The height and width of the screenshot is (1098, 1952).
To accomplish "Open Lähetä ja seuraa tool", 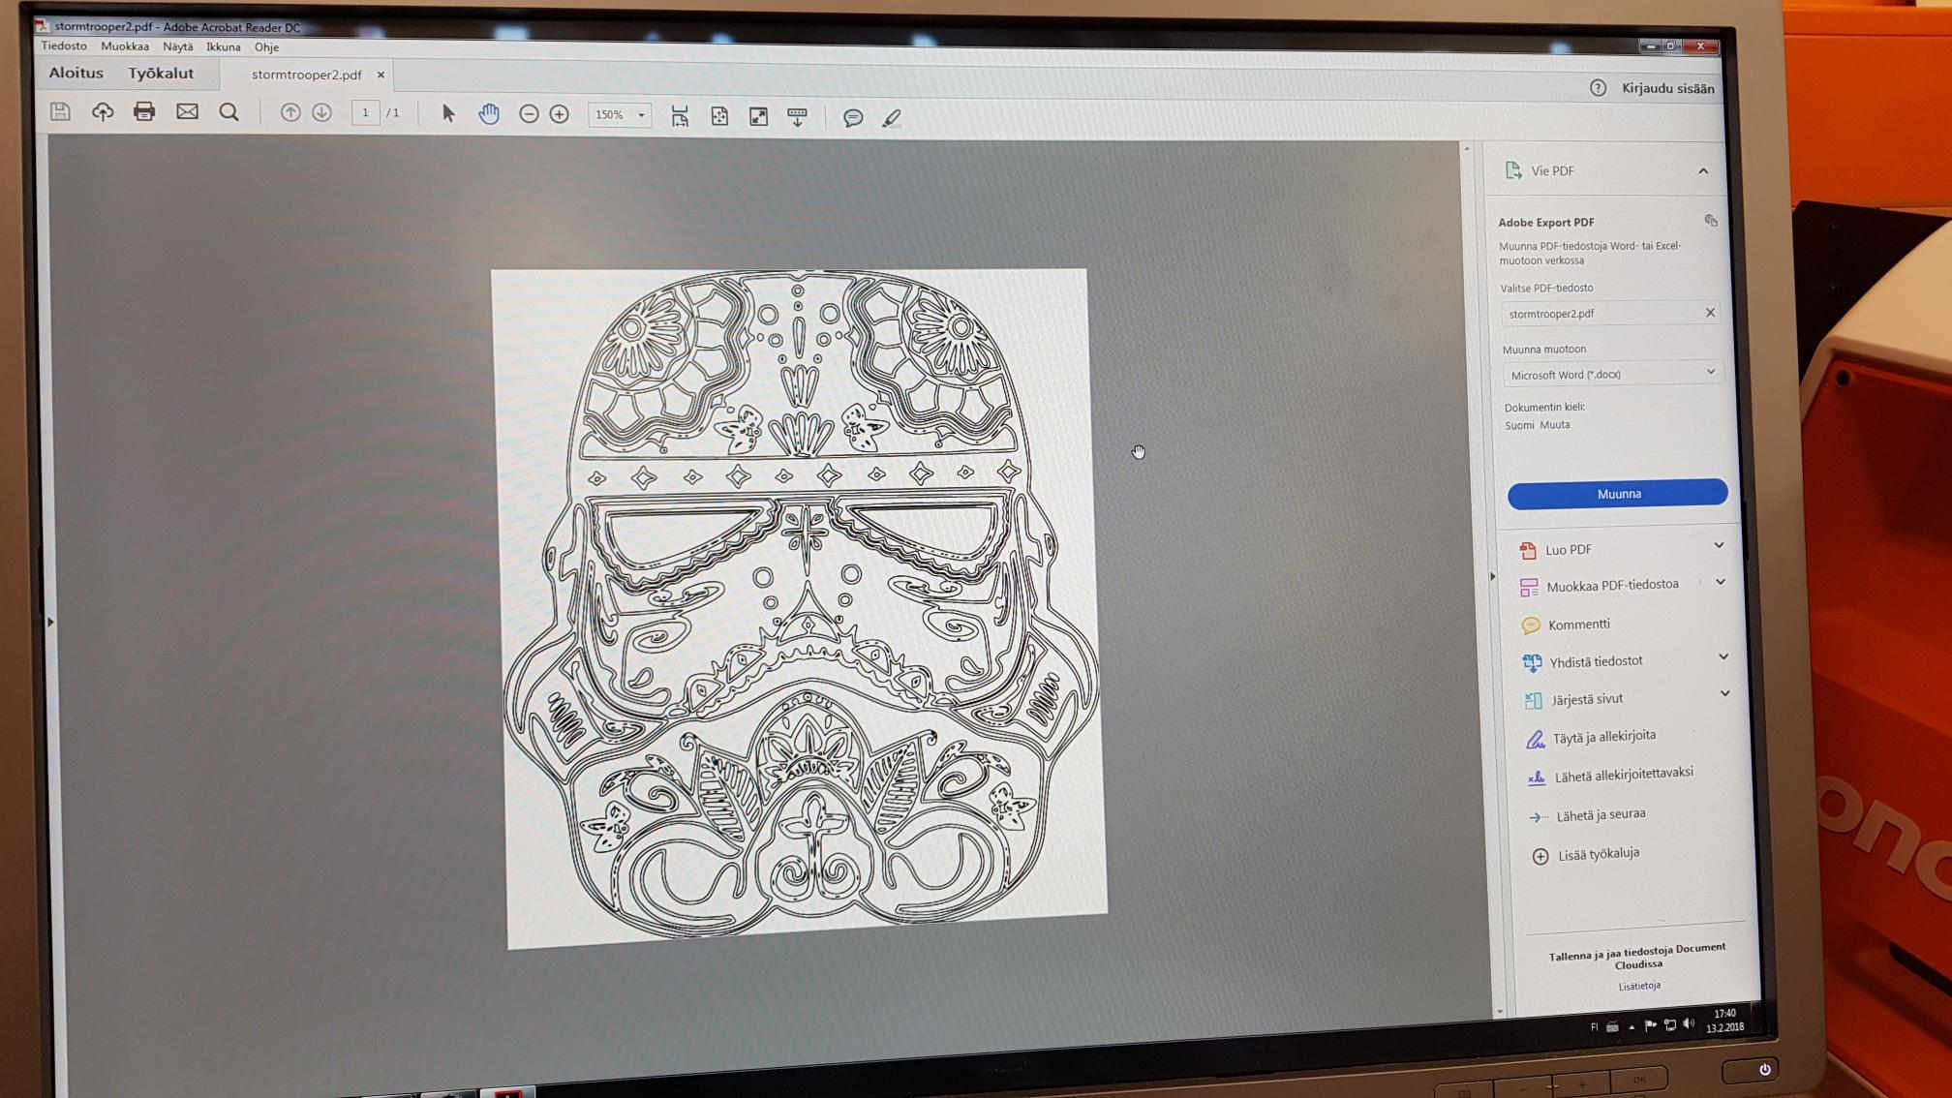I will coord(1601,815).
